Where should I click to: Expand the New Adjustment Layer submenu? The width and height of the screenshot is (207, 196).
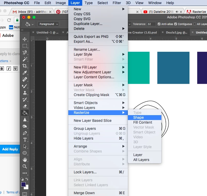[98, 72]
